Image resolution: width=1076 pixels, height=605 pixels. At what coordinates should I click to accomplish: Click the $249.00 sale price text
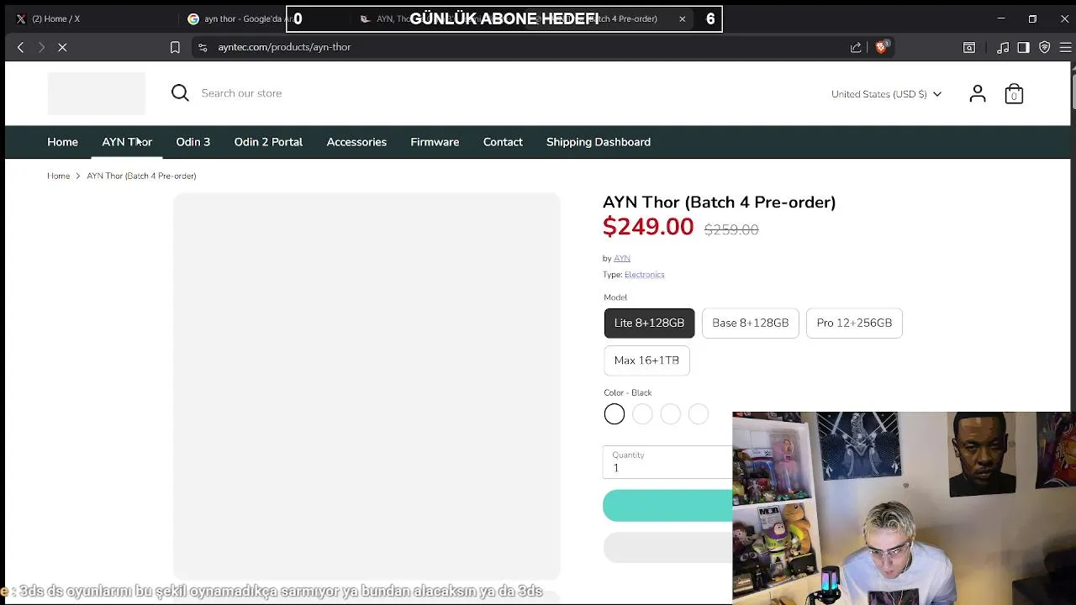(648, 227)
